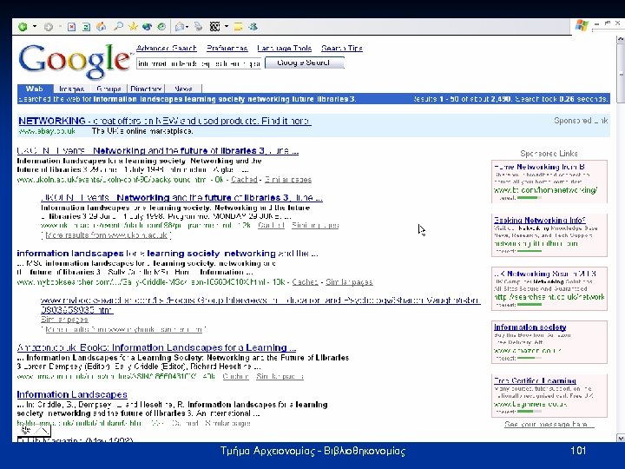
Task: Click the Edit page toolbar icon
Action: [x=215, y=27]
